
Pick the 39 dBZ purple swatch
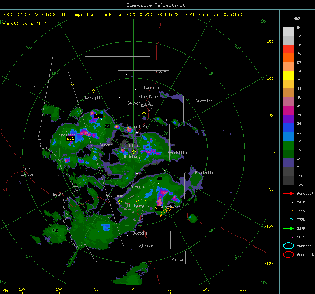[288, 119]
